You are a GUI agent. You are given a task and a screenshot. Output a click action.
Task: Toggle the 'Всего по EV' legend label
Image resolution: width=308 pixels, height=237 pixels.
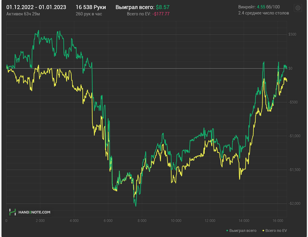[x=276, y=230]
